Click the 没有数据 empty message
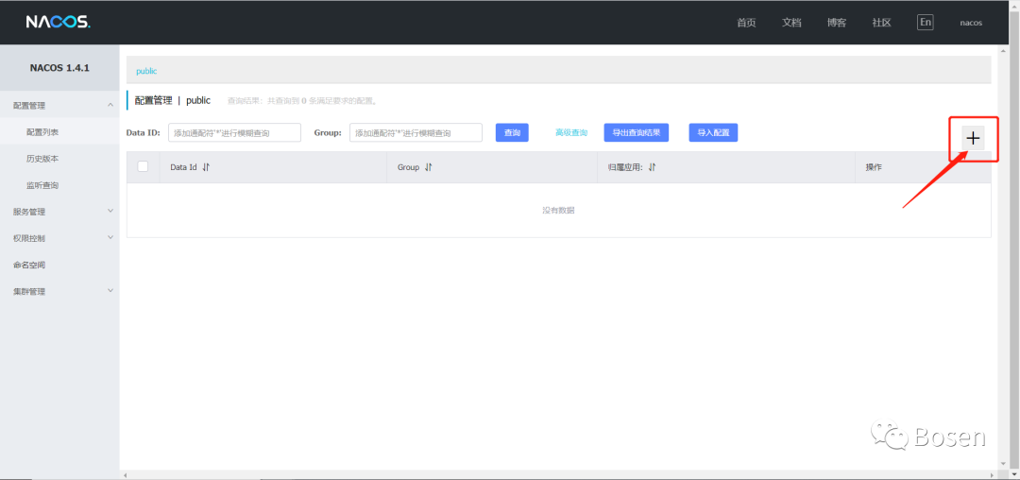1020x480 pixels. click(558, 210)
